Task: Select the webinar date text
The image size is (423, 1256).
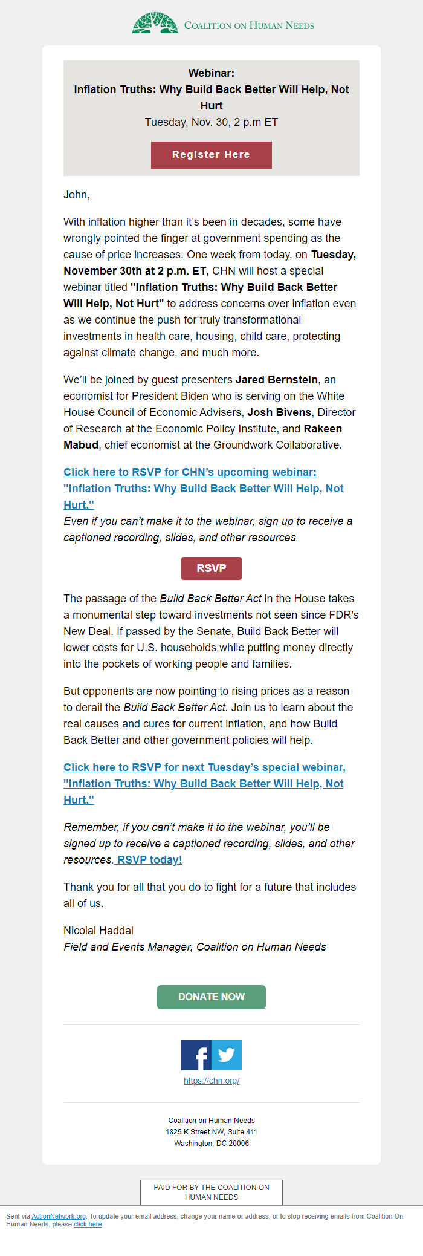Action: 211,122
